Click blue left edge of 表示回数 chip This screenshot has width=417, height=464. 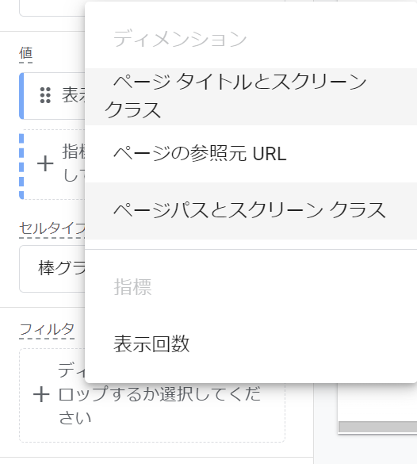point(21,96)
